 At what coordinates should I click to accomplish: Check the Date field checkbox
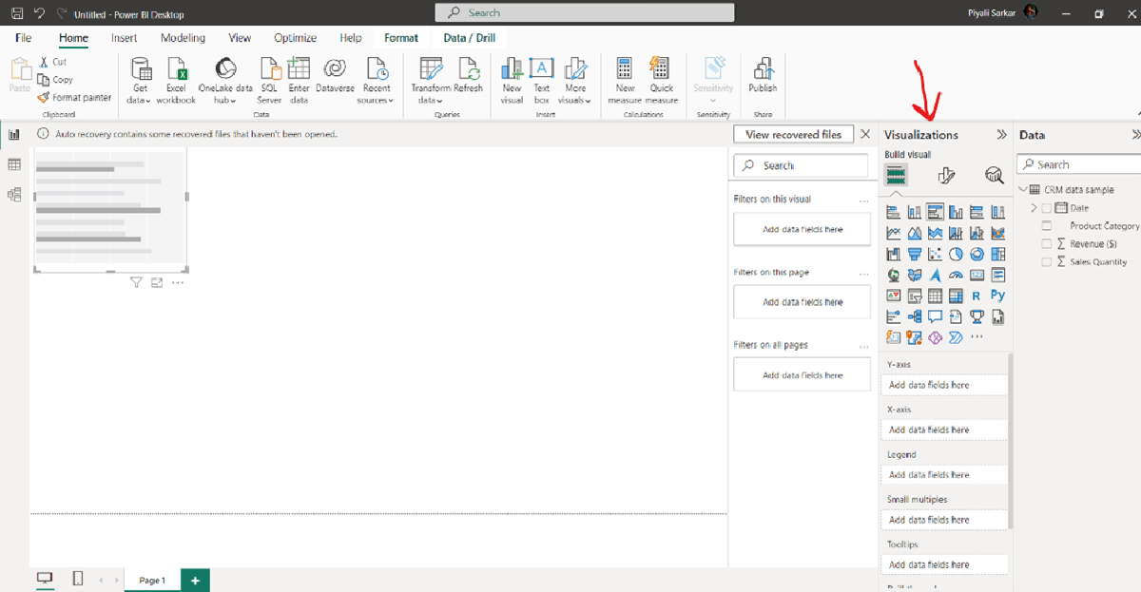pos(1047,208)
